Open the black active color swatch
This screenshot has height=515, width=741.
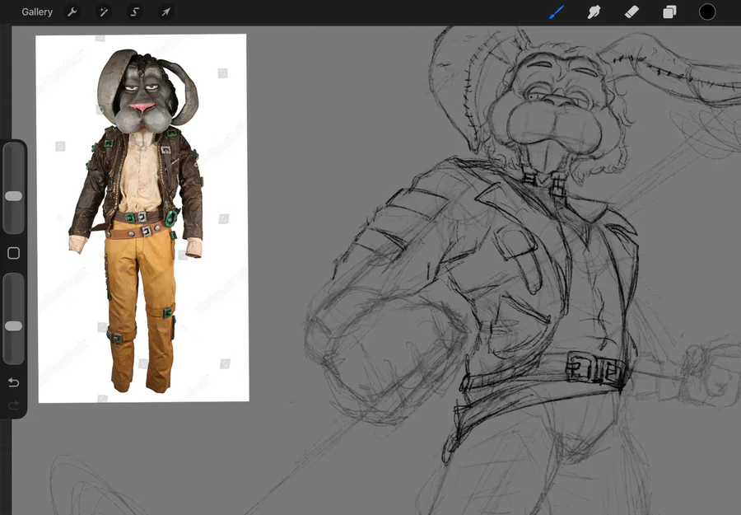pos(707,12)
